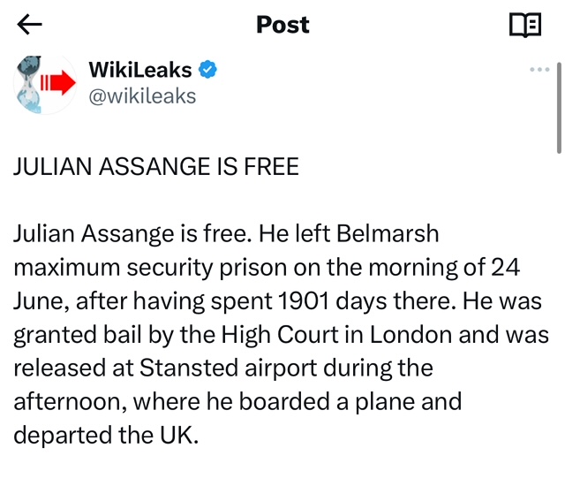Select the @wikileaks handle
The image size is (565, 486).
[142, 95]
